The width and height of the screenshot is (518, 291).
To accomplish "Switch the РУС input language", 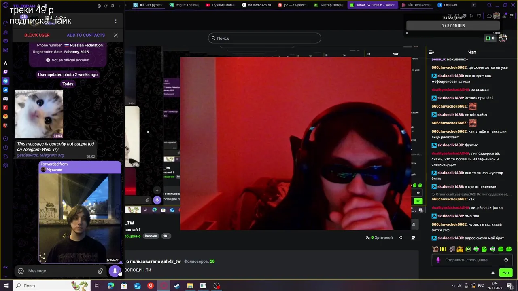I will 481,286.
